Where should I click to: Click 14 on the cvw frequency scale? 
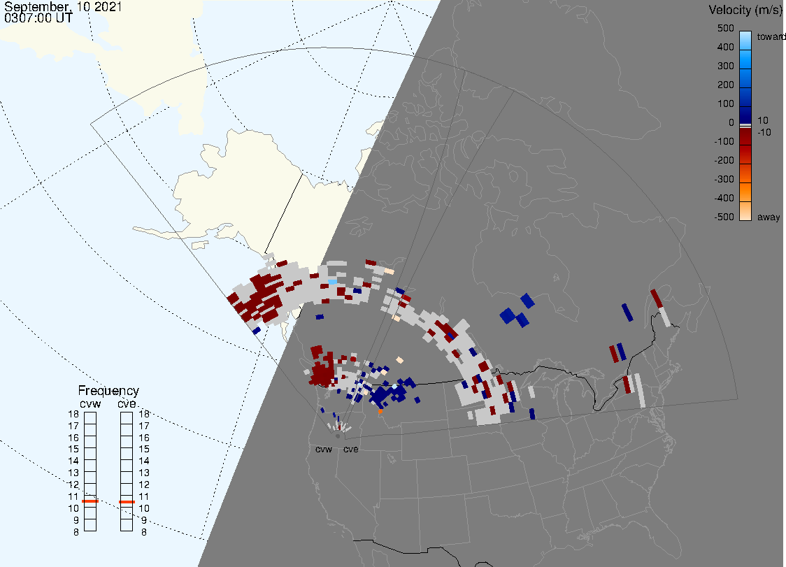tap(73, 461)
